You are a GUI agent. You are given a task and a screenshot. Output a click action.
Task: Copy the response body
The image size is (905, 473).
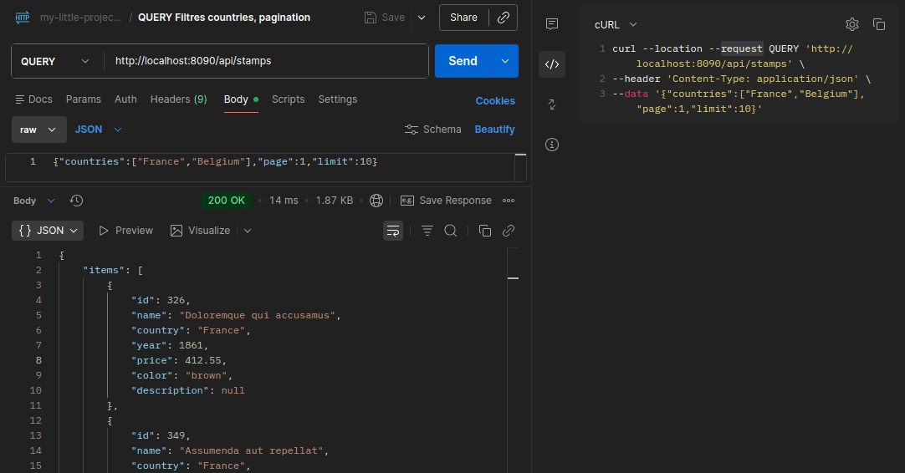(x=485, y=231)
